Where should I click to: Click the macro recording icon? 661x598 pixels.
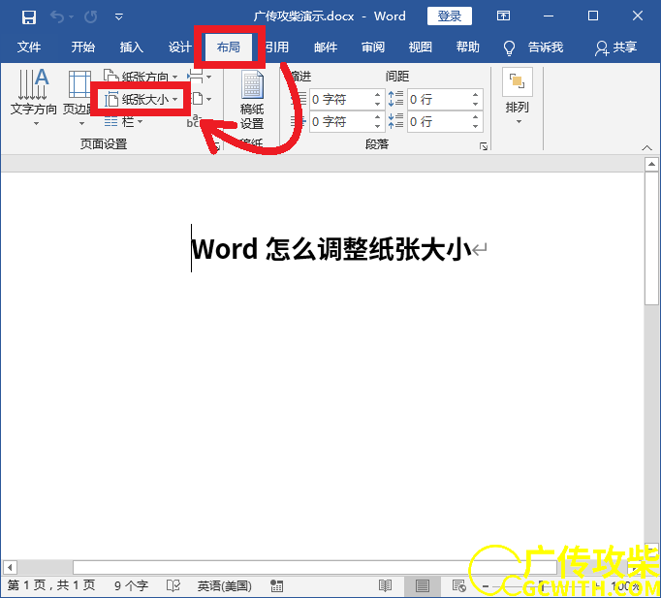tap(277, 585)
